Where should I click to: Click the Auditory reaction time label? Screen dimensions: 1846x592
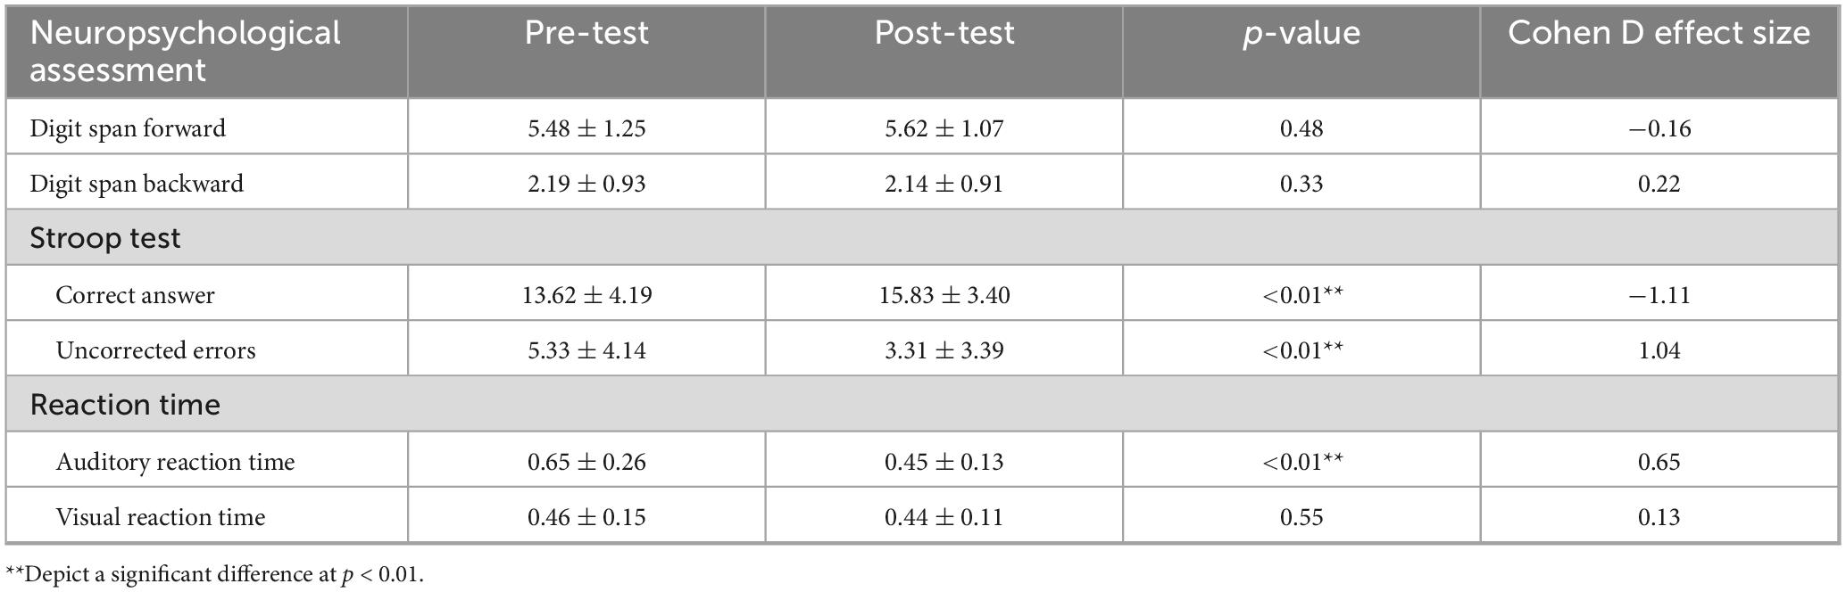175,462
